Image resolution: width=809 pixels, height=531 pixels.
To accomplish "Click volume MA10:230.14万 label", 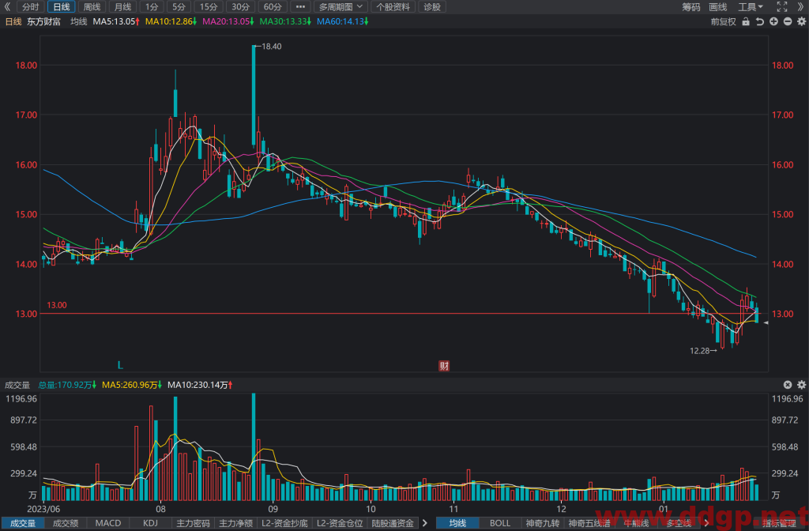I will pos(200,385).
